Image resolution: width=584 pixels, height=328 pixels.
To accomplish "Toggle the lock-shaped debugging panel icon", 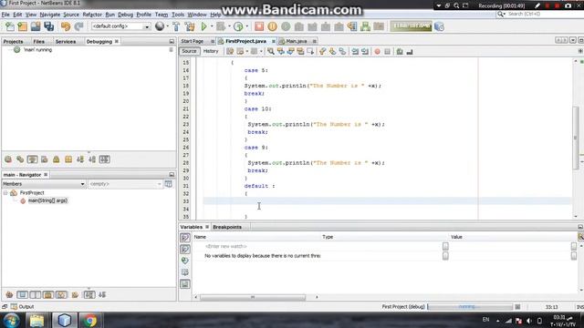I will point(57,159).
